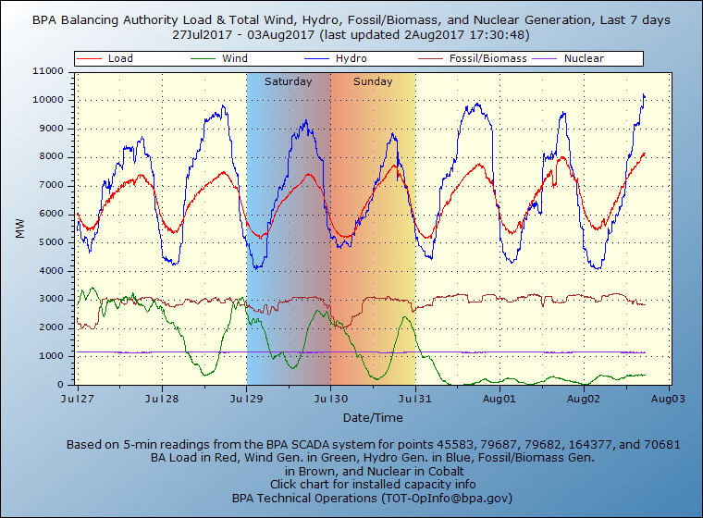Image resolution: width=703 pixels, height=518 pixels.
Task: Select the Nuclear legend entry
Action: 584,58
